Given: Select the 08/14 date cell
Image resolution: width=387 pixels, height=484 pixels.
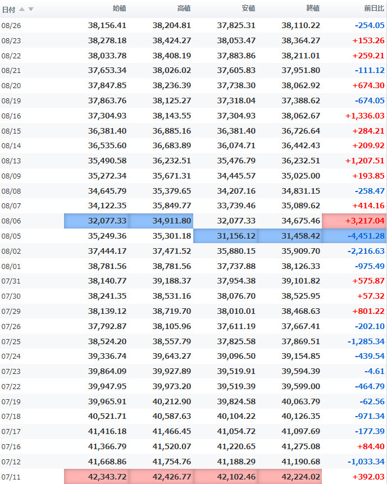Looking at the screenshot, I should coord(11,145).
